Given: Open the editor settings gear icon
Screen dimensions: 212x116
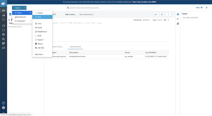Looking at the screenshot, I should [x=165, y=20].
